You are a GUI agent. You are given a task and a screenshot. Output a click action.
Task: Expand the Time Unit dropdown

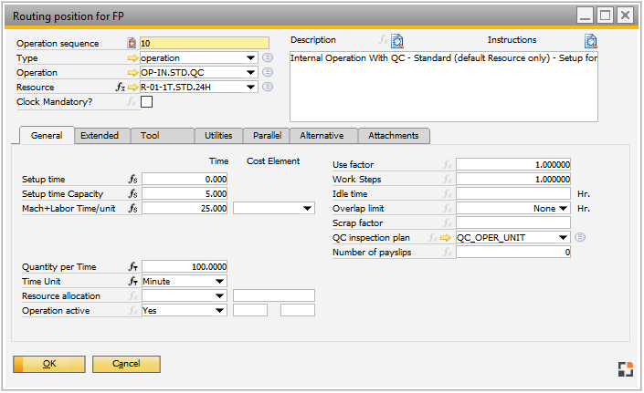[x=220, y=282]
